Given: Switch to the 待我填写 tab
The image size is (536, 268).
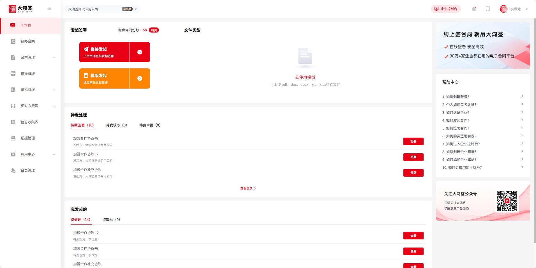Looking at the screenshot, I should pos(116,125).
